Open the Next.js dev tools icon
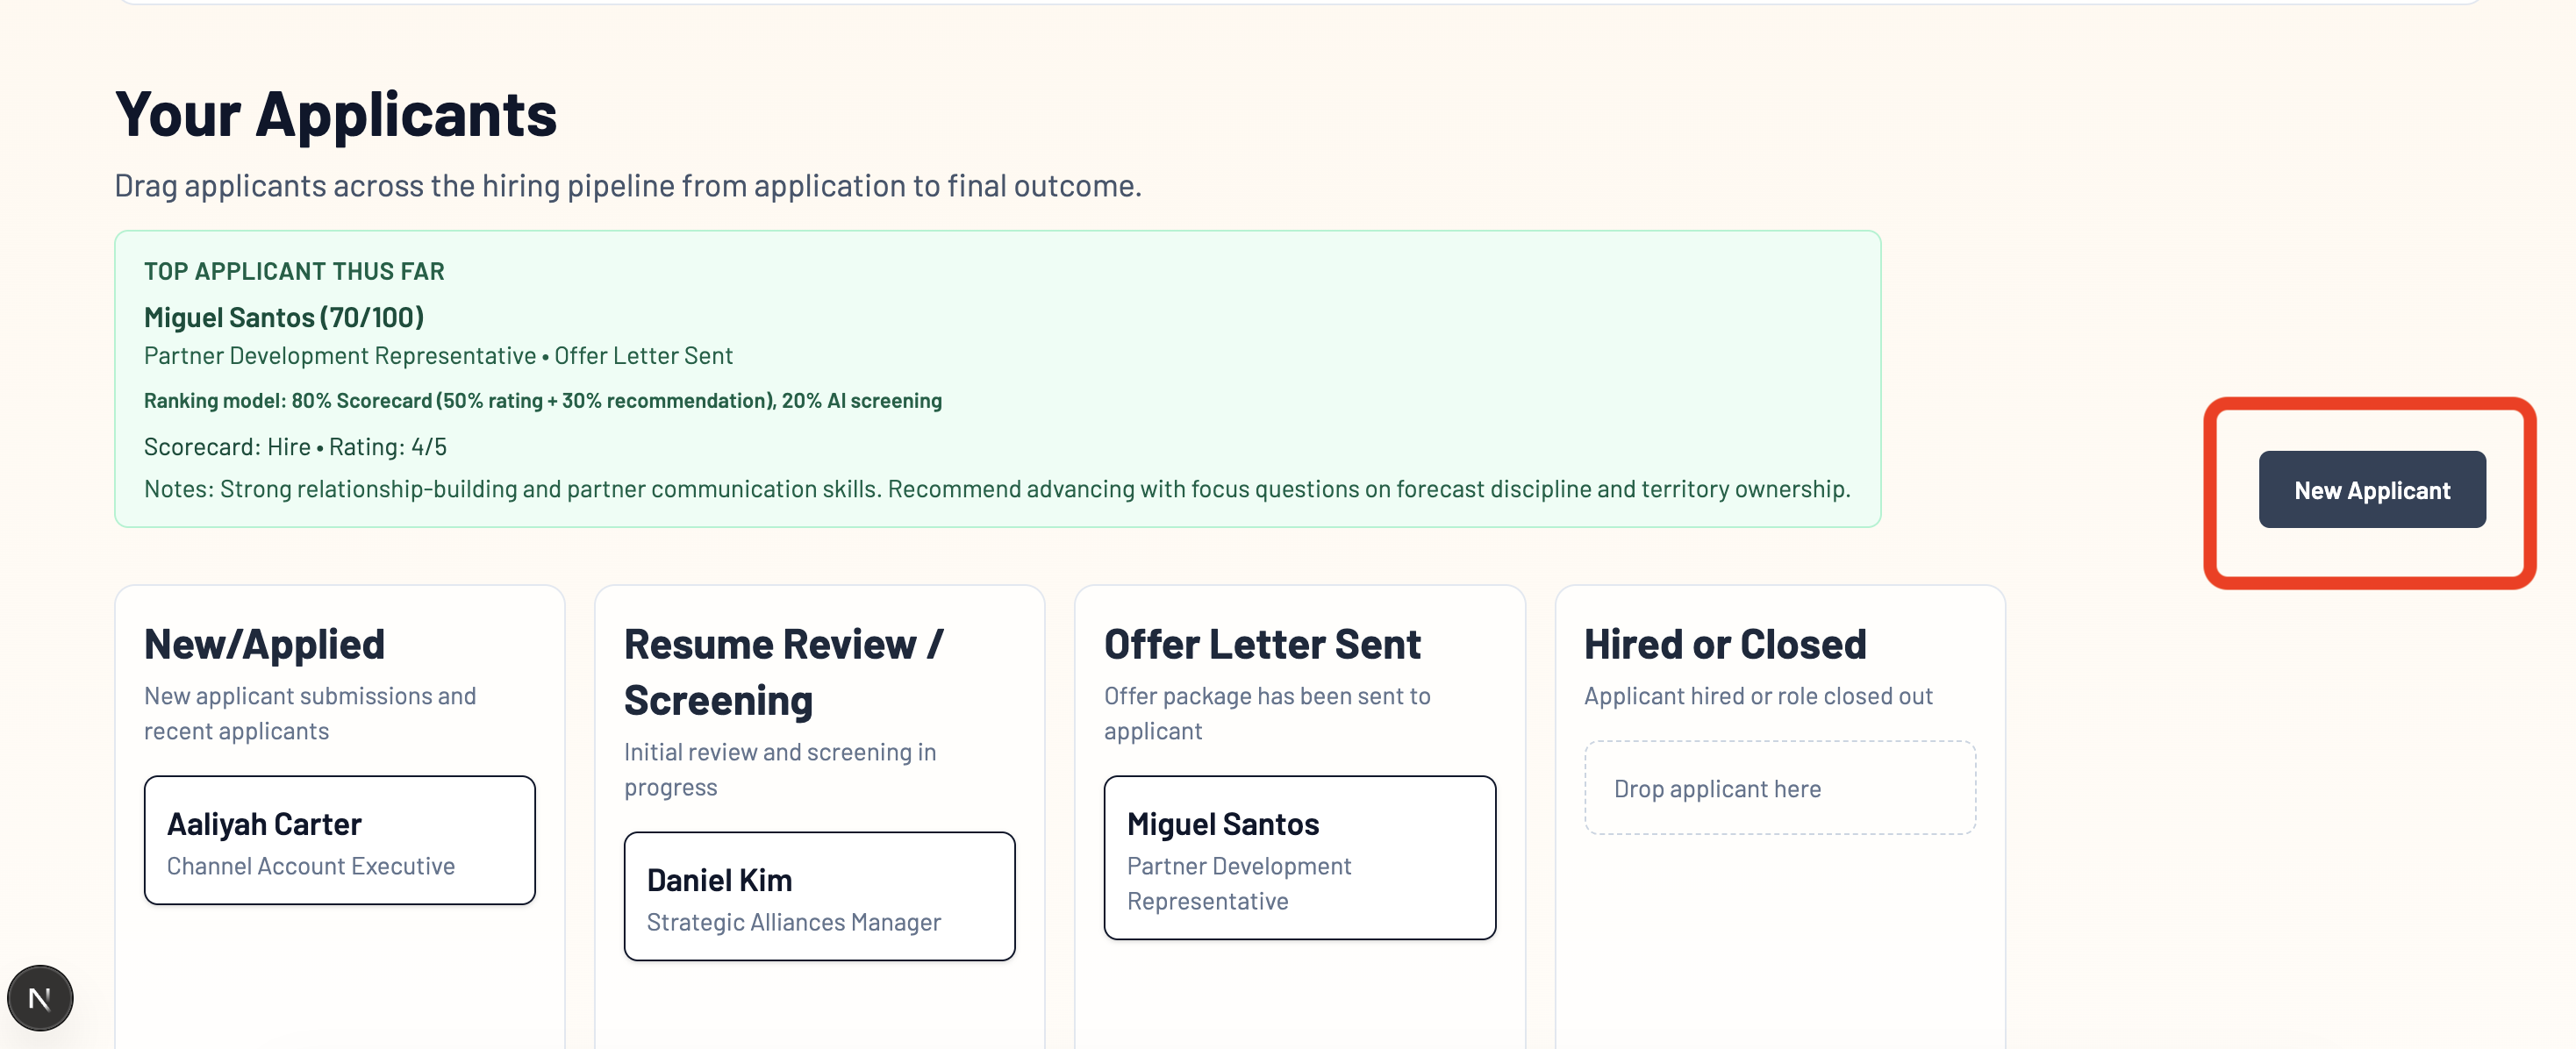2576x1049 pixels. [x=40, y=997]
